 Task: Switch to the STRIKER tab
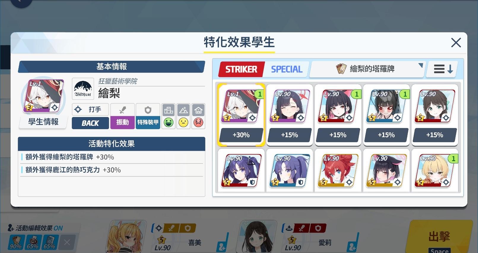pyautogui.click(x=242, y=69)
